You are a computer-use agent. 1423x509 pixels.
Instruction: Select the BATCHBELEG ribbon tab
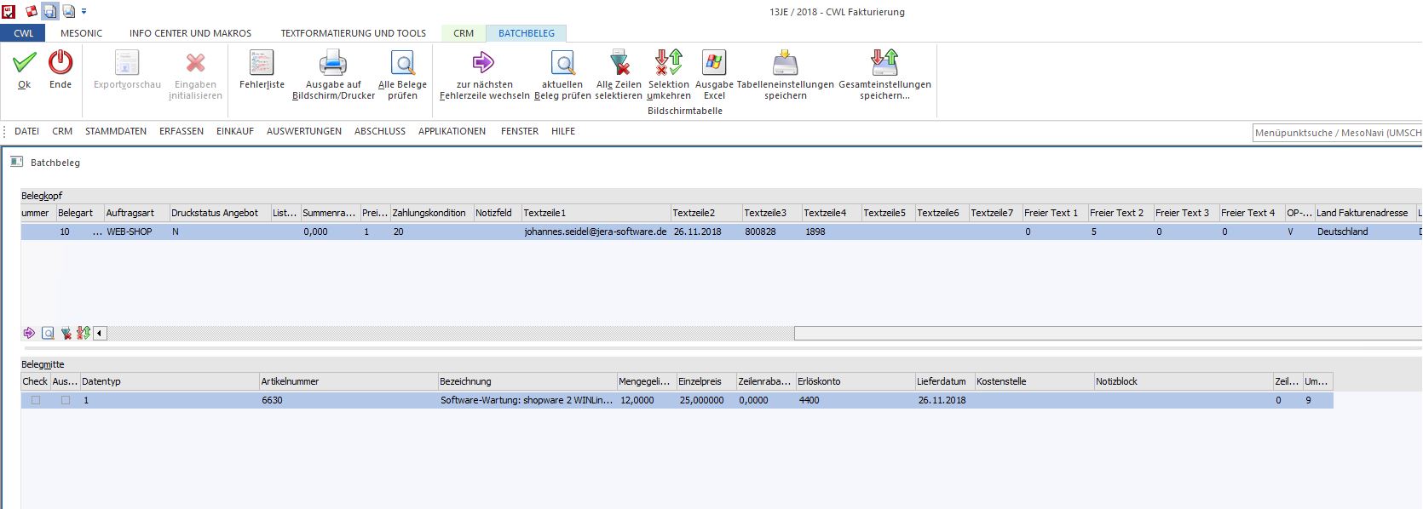point(527,33)
